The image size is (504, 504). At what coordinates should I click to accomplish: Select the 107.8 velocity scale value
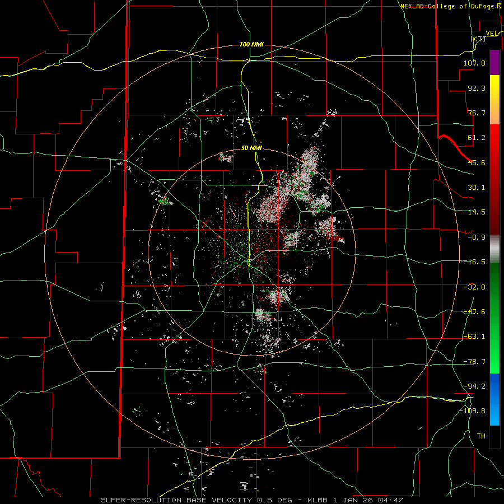(x=474, y=63)
